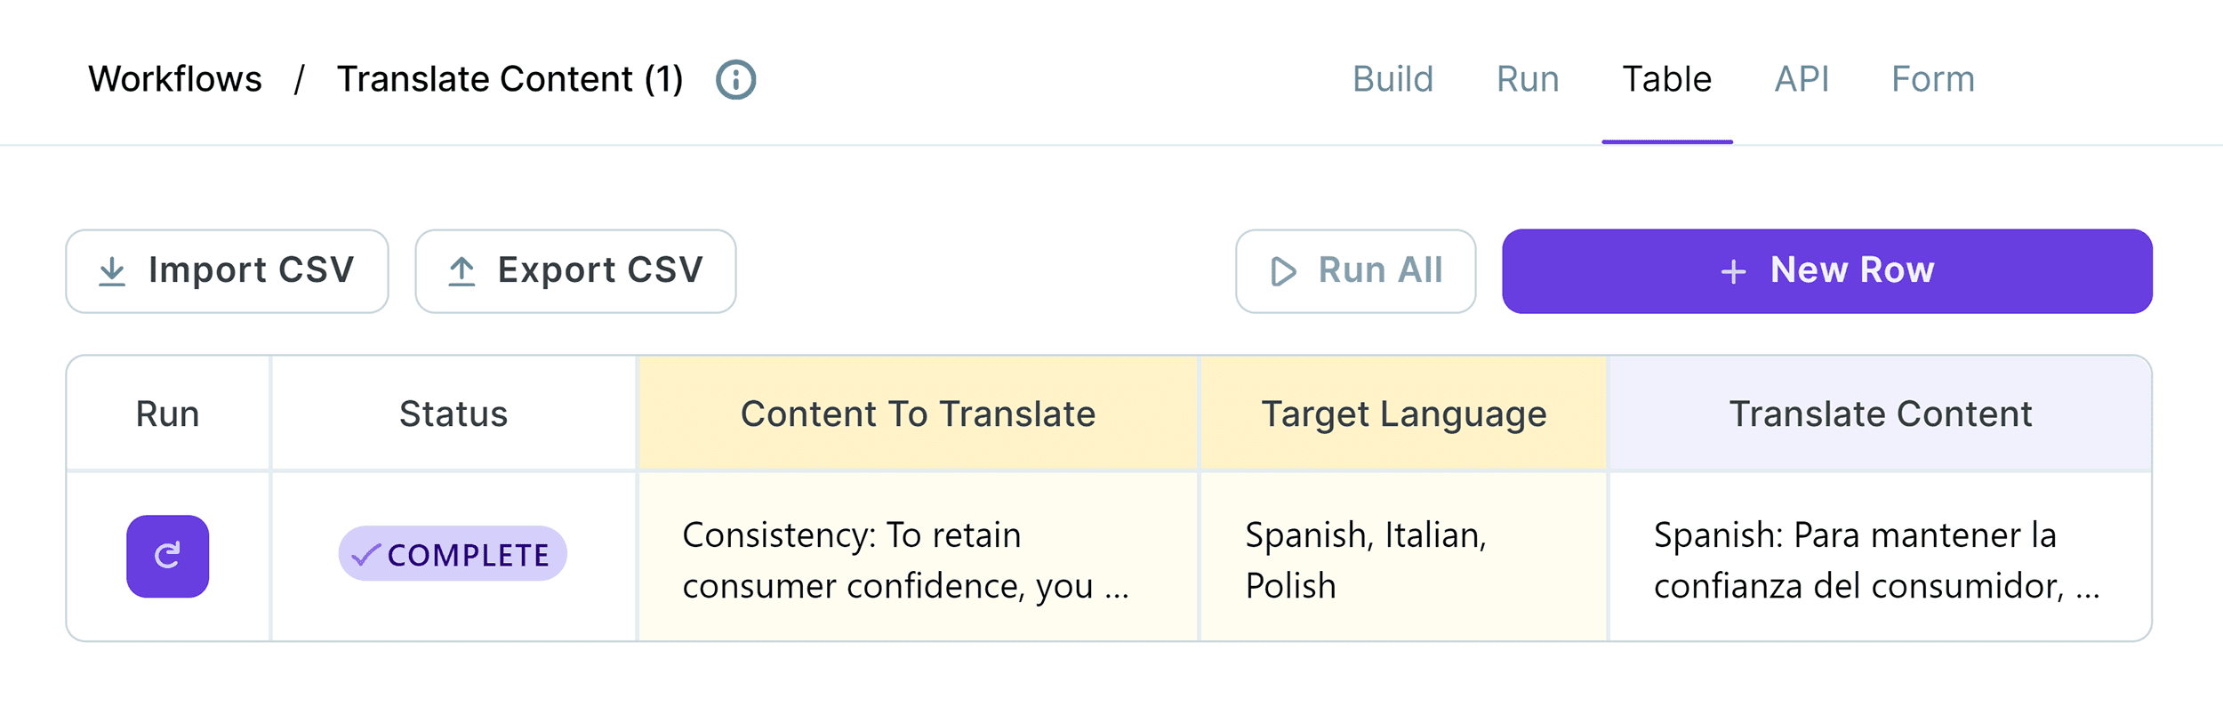The height and width of the screenshot is (715, 2223).
Task: Click the download arrow on Import CSV
Action: point(110,270)
